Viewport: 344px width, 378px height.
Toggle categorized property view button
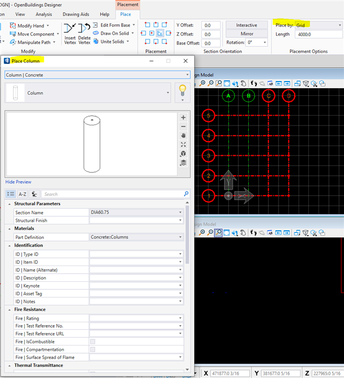pos(11,194)
